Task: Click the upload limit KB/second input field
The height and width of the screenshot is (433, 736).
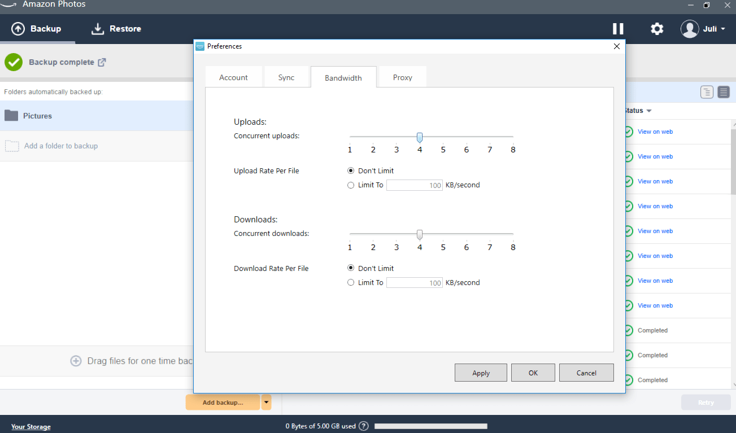Action: [415, 185]
